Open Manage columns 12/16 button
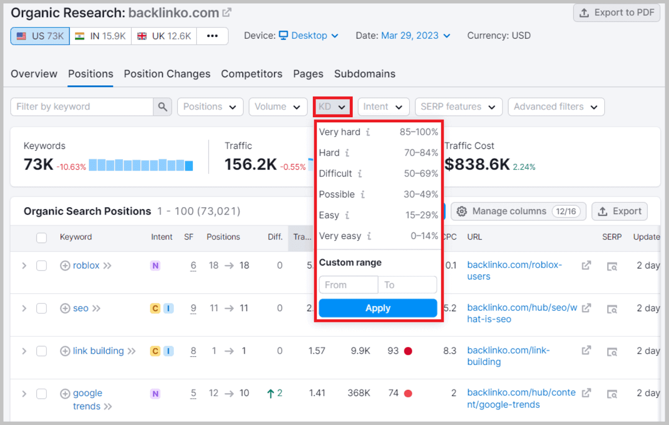 click(518, 211)
